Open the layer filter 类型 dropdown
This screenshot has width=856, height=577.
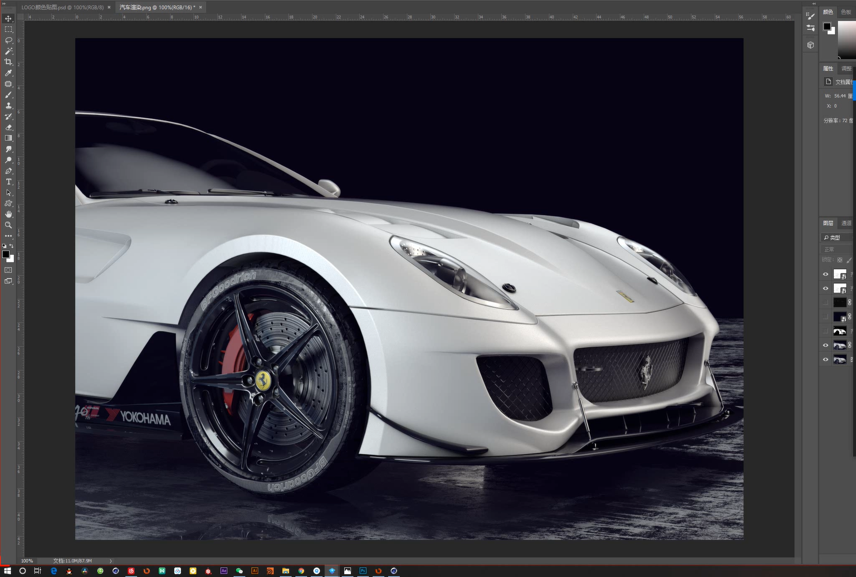tap(838, 237)
